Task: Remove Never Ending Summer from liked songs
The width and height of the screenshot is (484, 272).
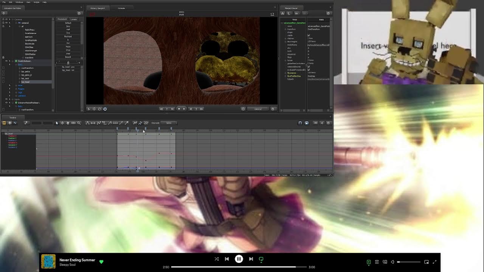Action: click(101, 261)
